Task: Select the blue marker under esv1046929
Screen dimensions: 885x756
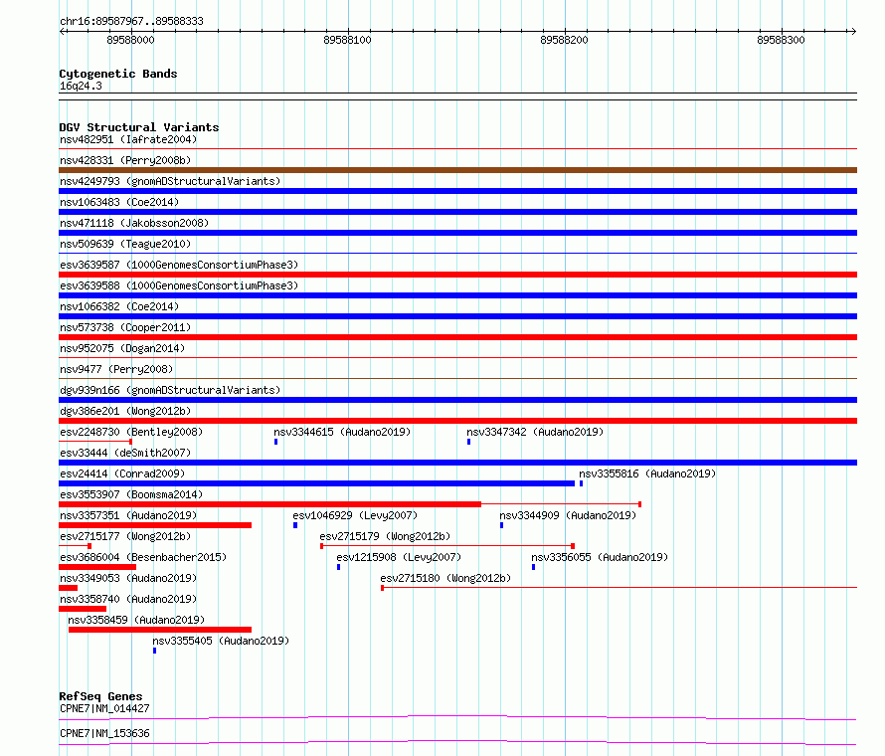Action: coord(295,525)
